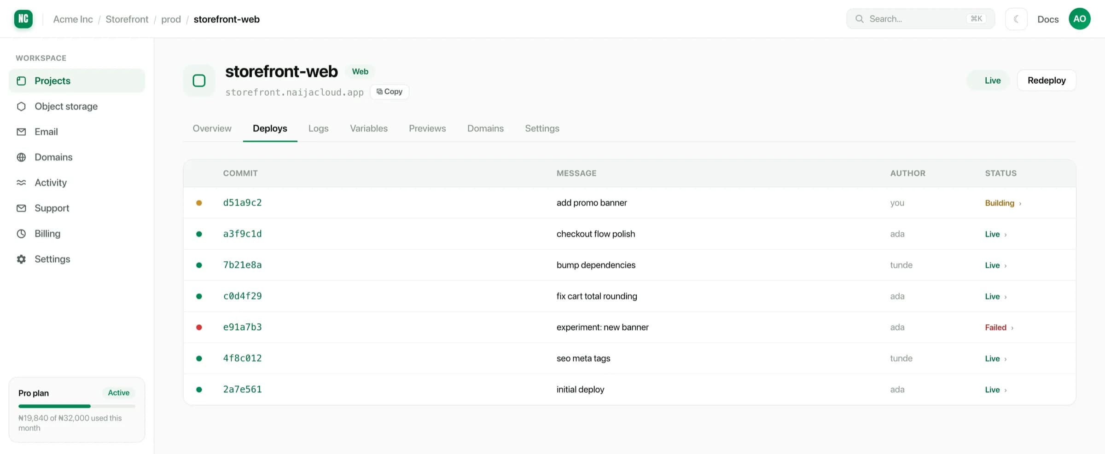1105x454 pixels.
Task: Go to prod breadcrumb
Action: tap(171, 19)
